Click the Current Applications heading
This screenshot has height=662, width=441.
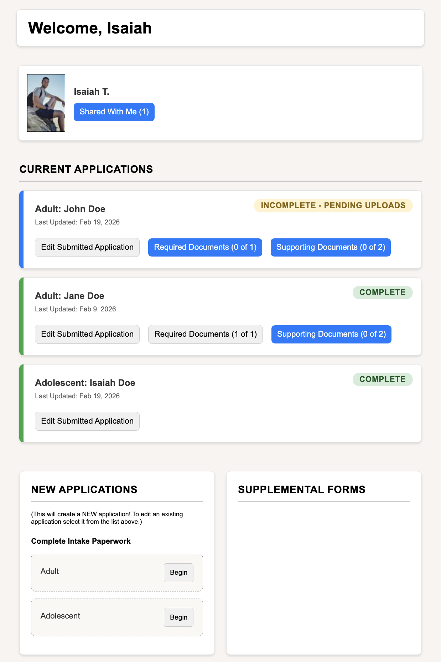click(x=86, y=169)
